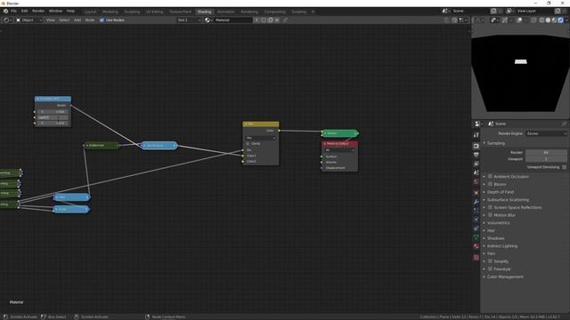This screenshot has height=320, width=570.
Task: Open the Blender logo menu
Action: click(x=5, y=11)
